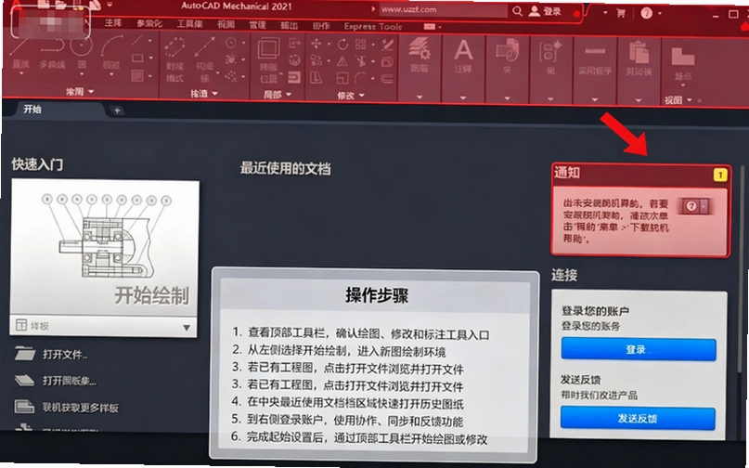
Task: Click the help question mark icon in title bar
Action: [646, 13]
